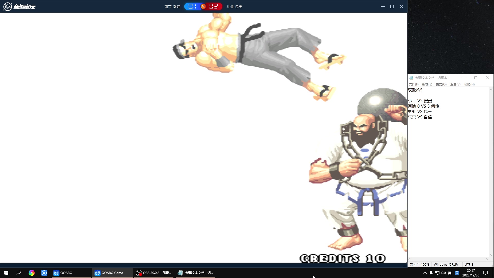The height and width of the screenshot is (278, 494).
Task: Open the 编辑(E) menu in Notepad
Action: pyautogui.click(x=427, y=84)
